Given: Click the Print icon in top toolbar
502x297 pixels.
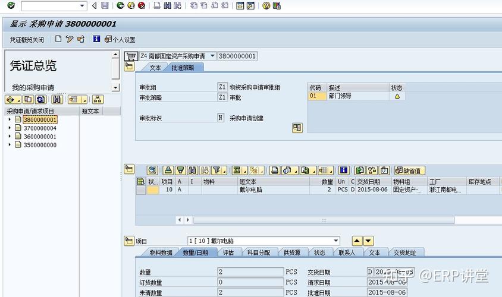Looking at the screenshot, I should click(x=157, y=5).
